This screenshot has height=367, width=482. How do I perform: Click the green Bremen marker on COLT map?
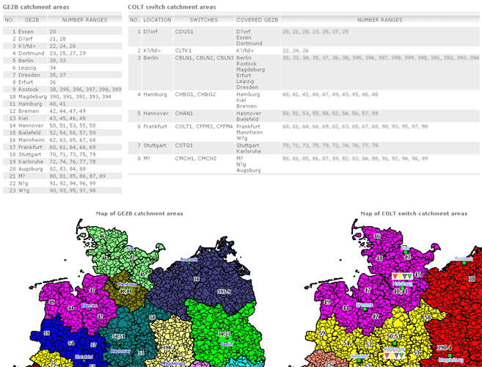pos(365,310)
